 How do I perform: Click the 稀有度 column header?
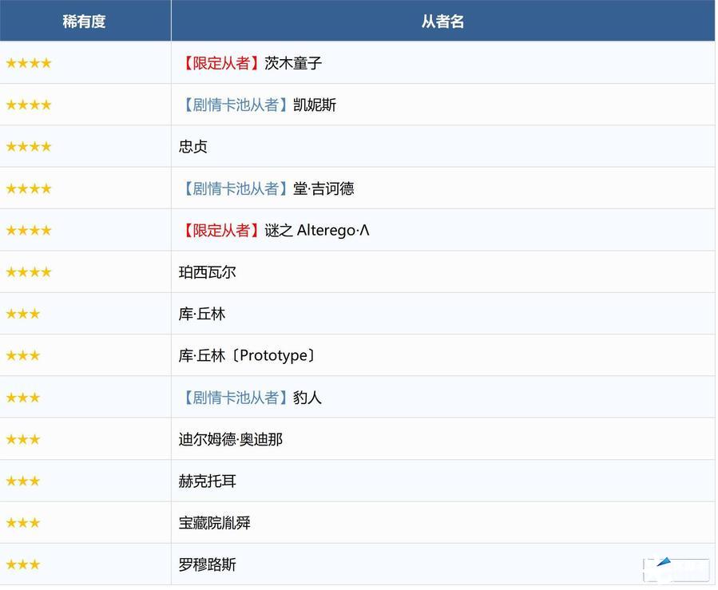[x=84, y=22]
